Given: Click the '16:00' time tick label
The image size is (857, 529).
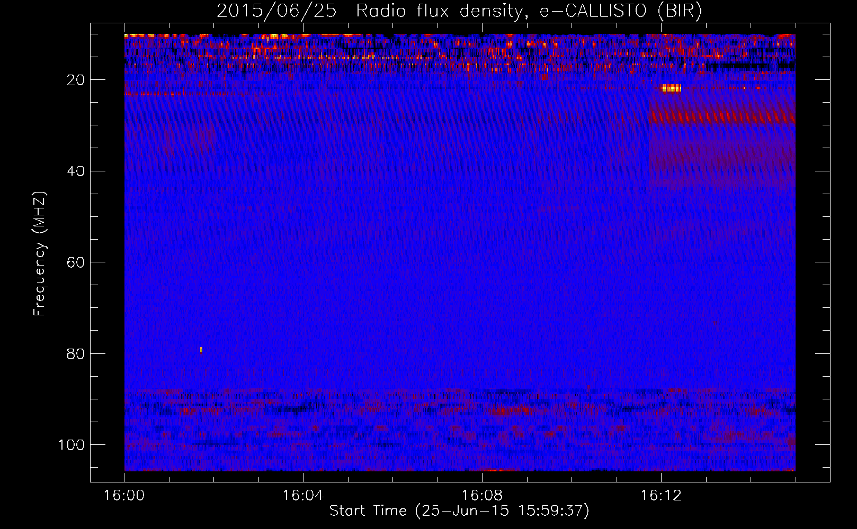Looking at the screenshot, I should [124, 496].
